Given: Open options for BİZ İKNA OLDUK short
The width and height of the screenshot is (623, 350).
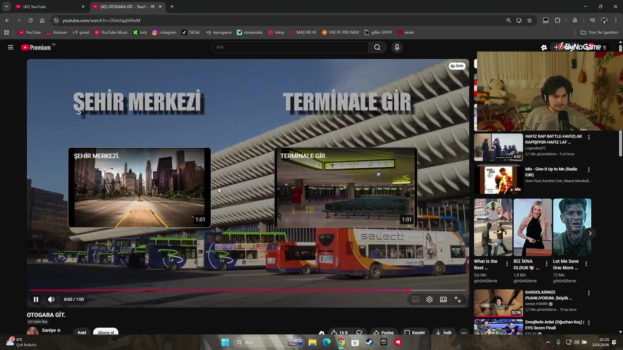Looking at the screenshot, I should (546, 264).
